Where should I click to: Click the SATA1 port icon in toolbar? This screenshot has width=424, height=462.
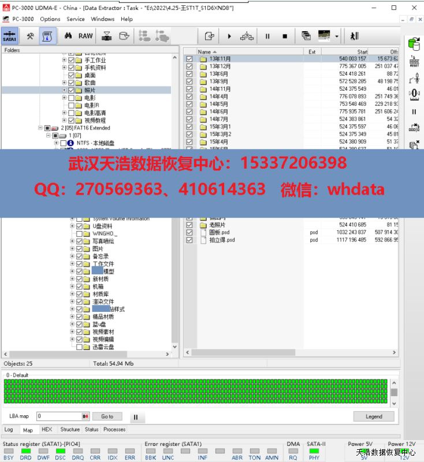pos(10,36)
